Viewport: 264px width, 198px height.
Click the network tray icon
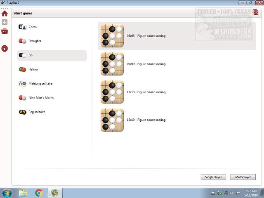pos(226,193)
